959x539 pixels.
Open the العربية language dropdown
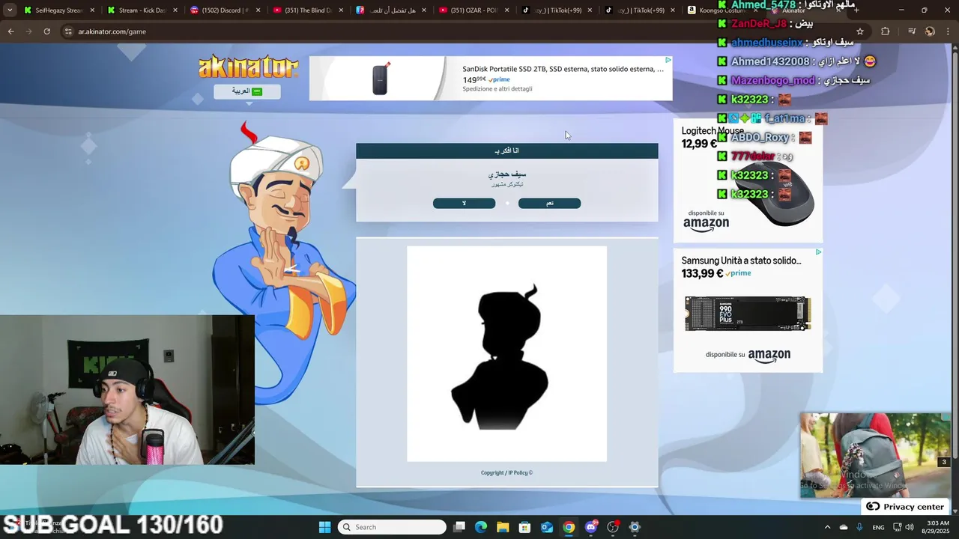coord(247,91)
